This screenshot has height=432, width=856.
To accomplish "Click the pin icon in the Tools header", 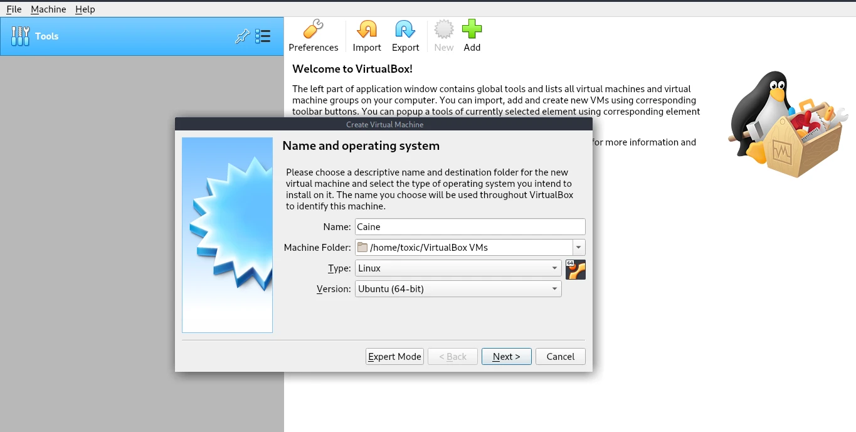I will click(x=242, y=36).
